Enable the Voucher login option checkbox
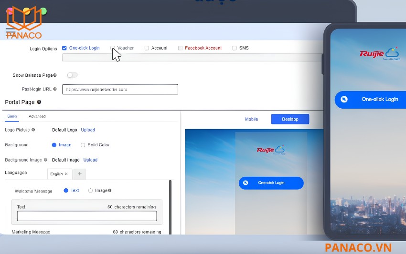 113,48
